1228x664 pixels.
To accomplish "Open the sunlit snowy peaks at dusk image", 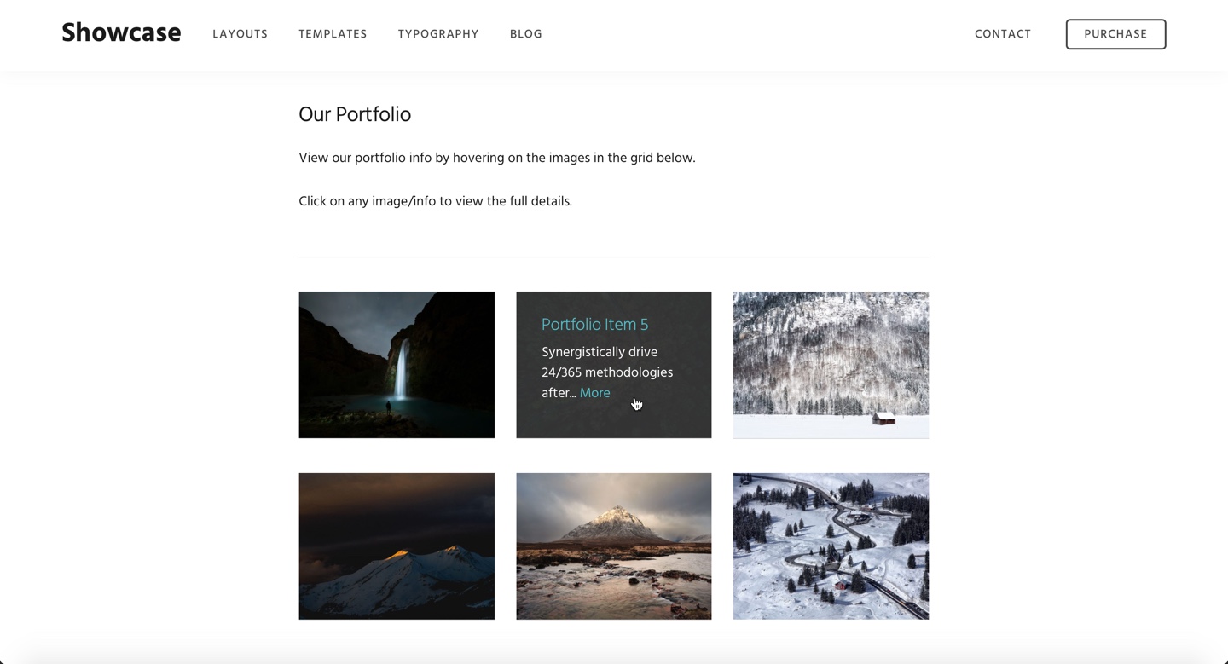I will click(397, 546).
